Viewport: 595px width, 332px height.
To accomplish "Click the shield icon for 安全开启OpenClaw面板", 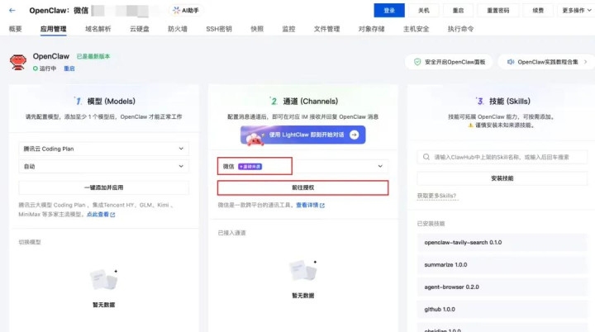I will click(x=417, y=62).
